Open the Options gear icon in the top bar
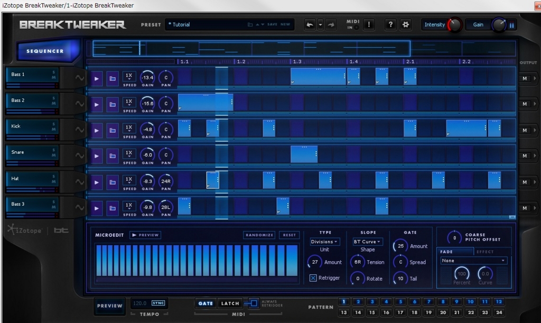 (x=405, y=24)
